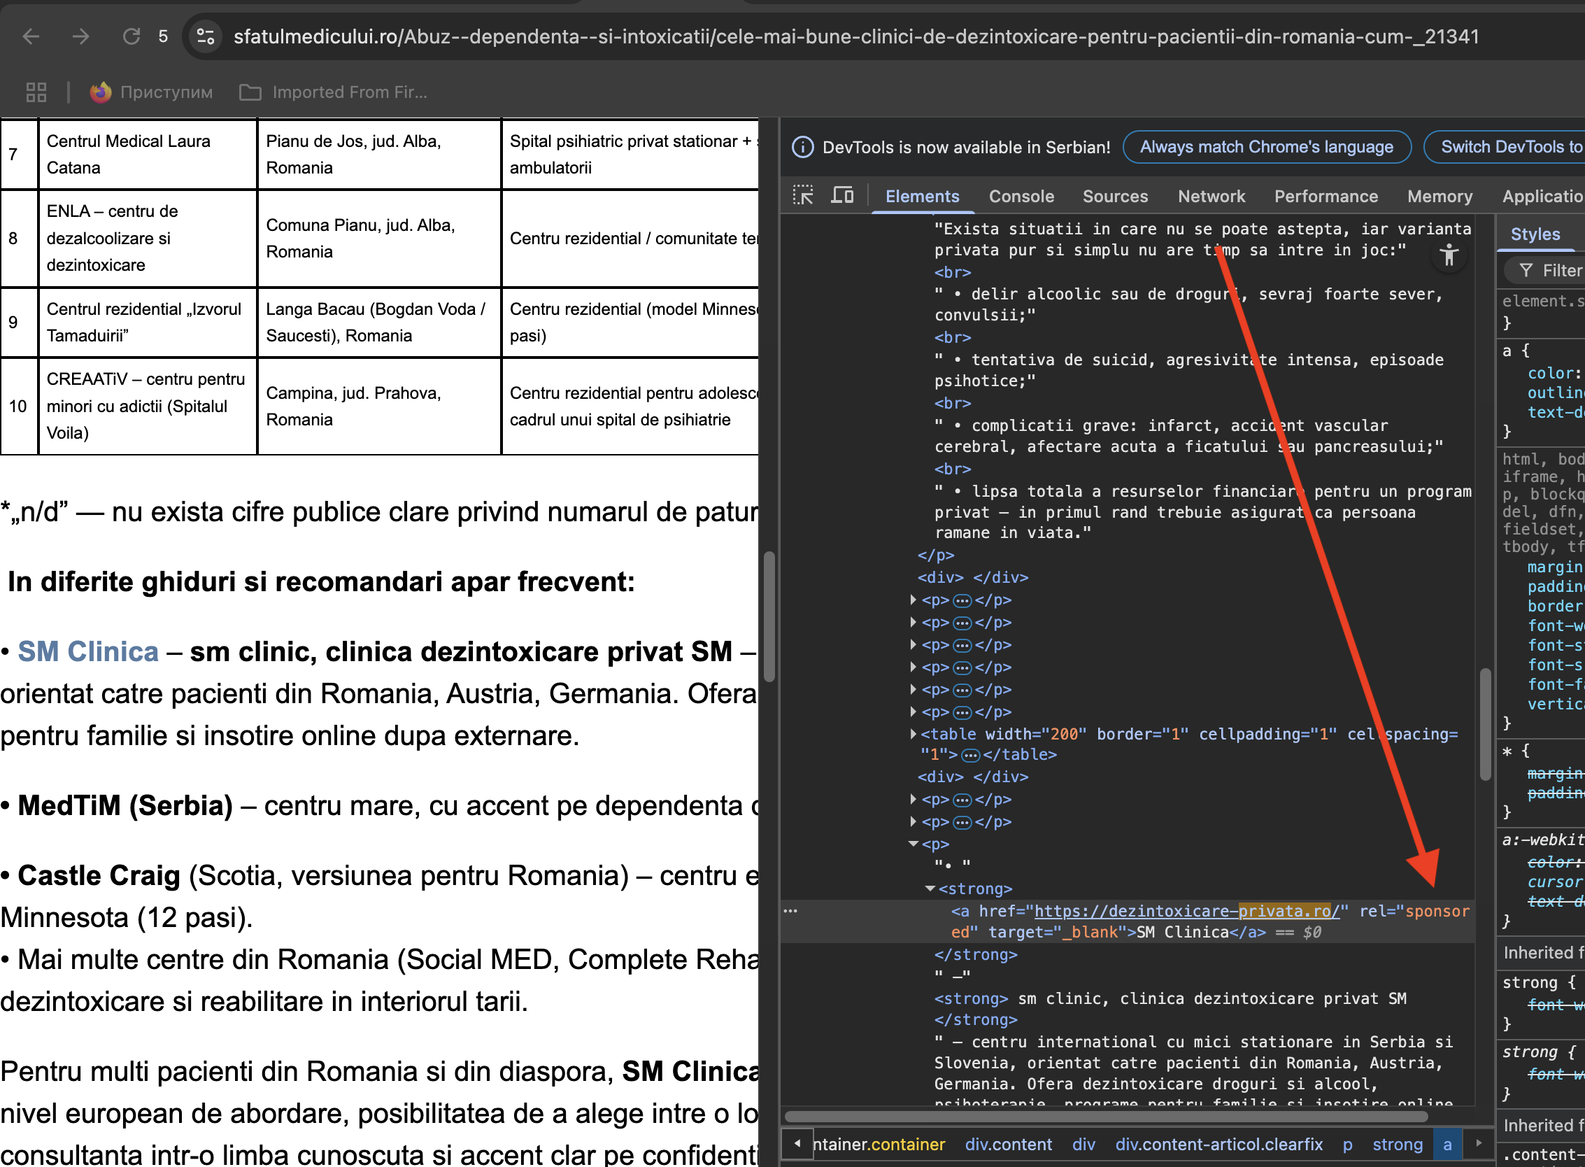Screen dimensions: 1585x1167
Task: Select the ntainer.container breadcrumb
Action: 879,1145
